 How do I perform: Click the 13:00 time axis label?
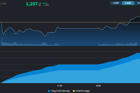[x=98, y=86]
